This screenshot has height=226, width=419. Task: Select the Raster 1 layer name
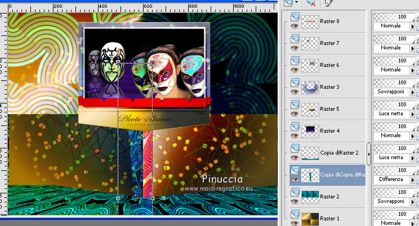click(x=329, y=218)
